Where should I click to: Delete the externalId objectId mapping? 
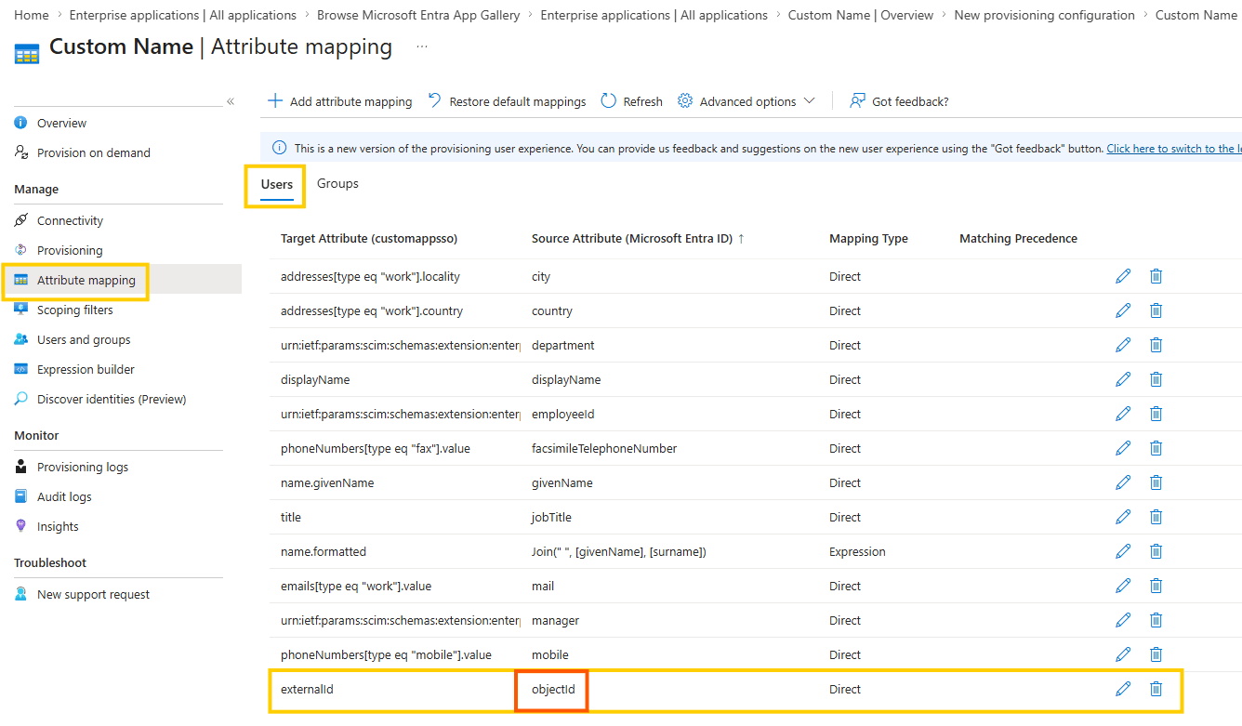[1156, 689]
